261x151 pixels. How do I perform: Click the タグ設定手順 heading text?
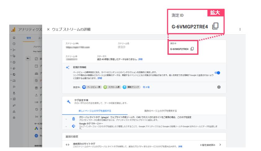pos(81,100)
